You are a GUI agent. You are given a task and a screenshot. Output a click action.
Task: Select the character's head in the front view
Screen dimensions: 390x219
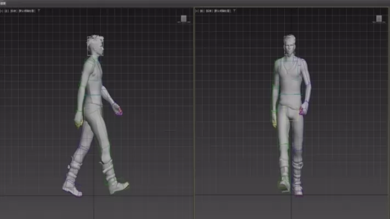(x=290, y=45)
